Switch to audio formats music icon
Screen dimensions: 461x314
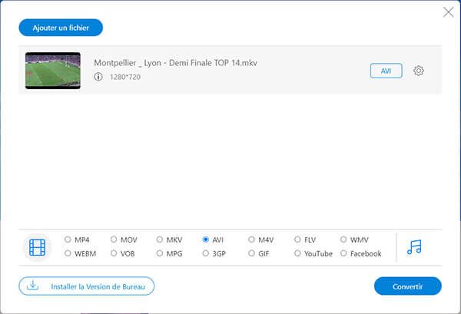[x=415, y=246]
